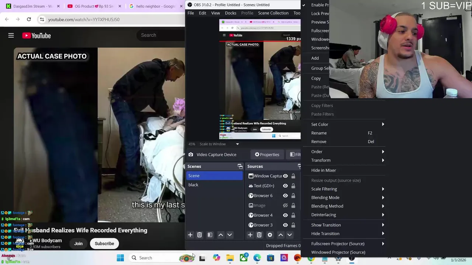Expand the Blending Mode submenu
Screen dimensions: 472x265
(x=348, y=198)
